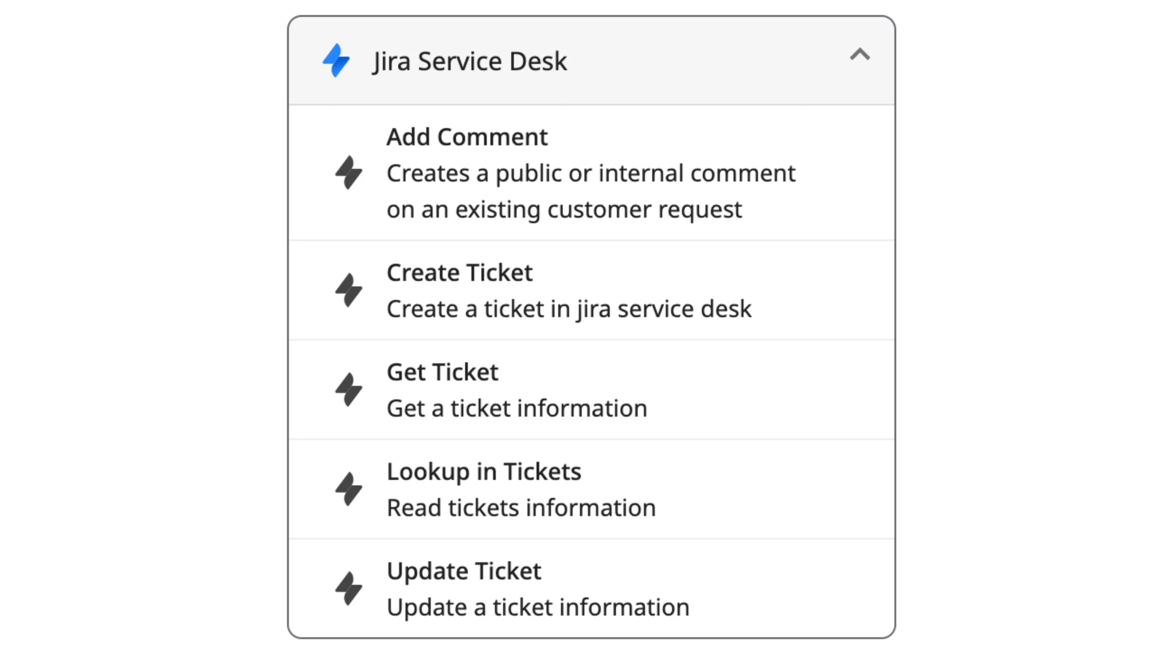Screen dimensions: 1169x658
Task: Click the Jira Service Desk header title
Action: [x=469, y=61]
